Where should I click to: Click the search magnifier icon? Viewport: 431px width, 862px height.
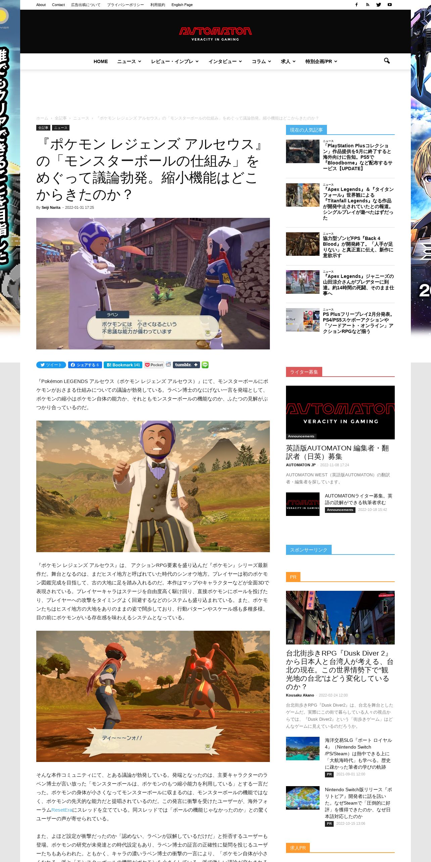click(x=387, y=61)
